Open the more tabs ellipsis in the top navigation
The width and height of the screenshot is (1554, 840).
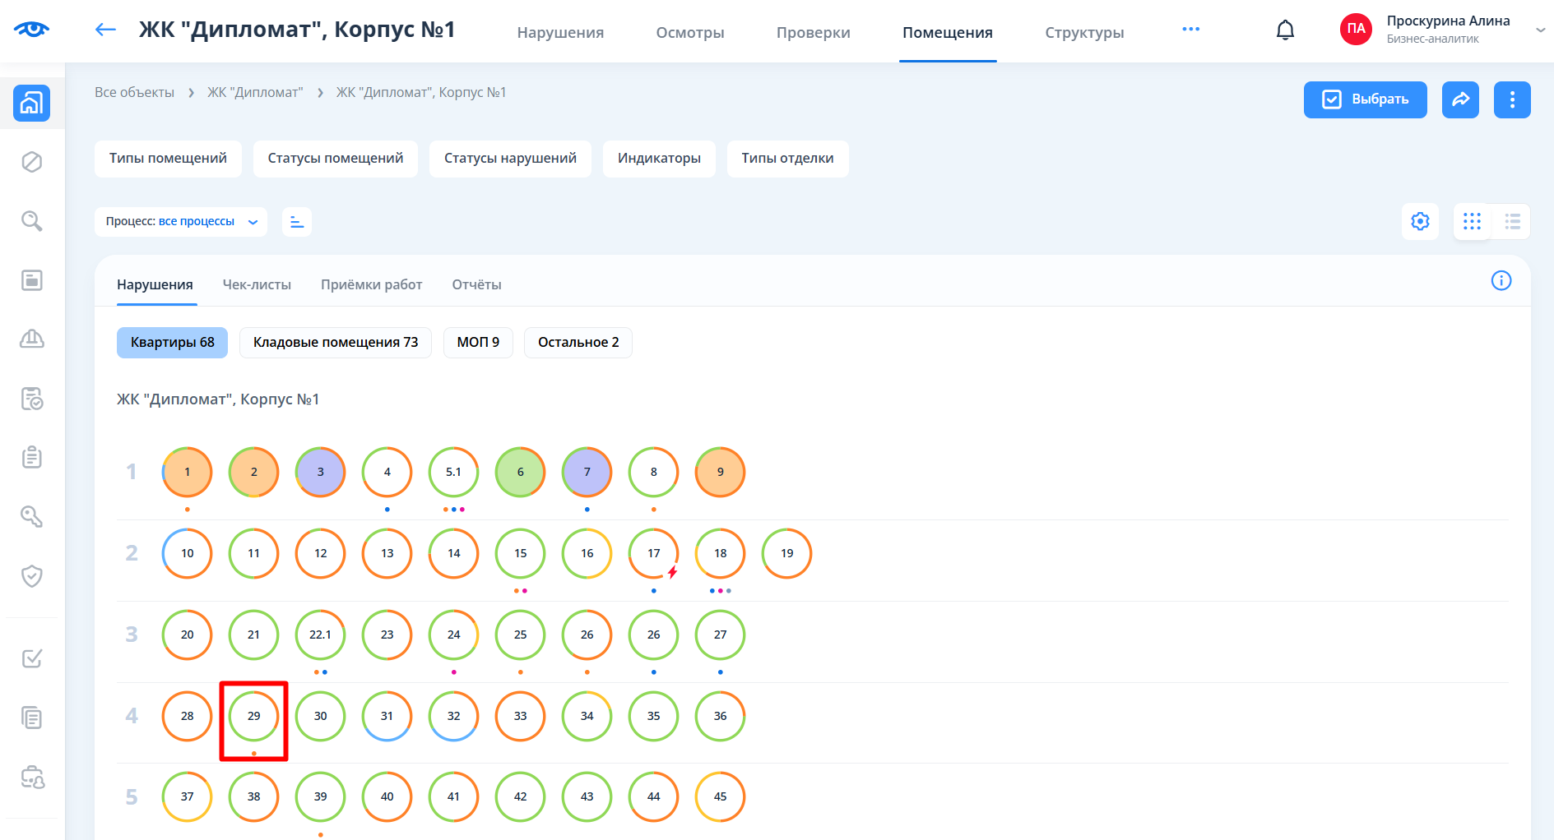click(1190, 30)
